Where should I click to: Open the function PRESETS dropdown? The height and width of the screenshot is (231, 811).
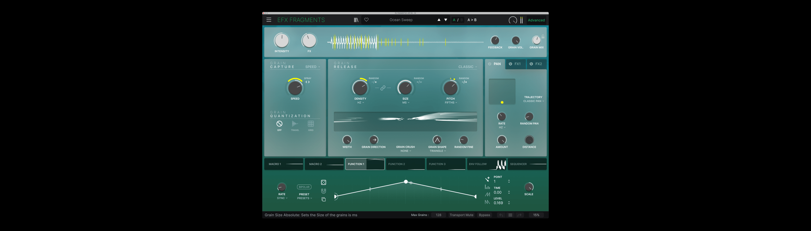[304, 198]
